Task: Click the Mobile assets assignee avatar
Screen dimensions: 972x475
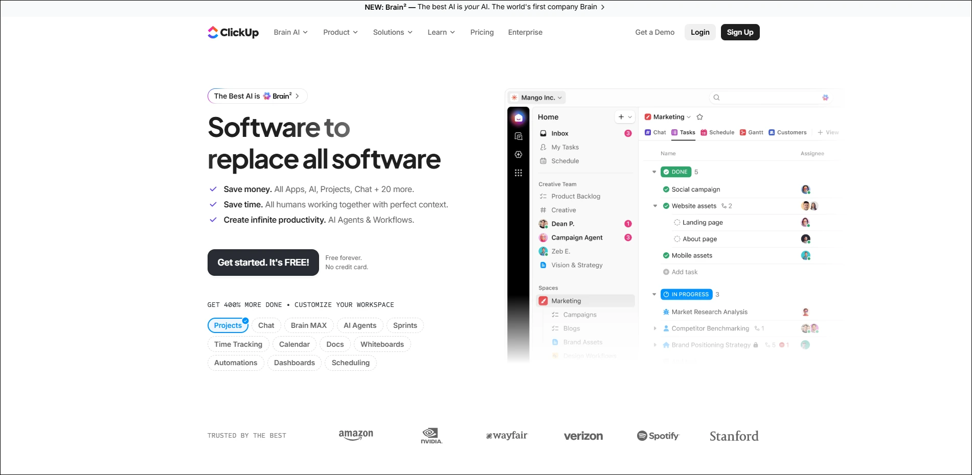Action: point(805,255)
